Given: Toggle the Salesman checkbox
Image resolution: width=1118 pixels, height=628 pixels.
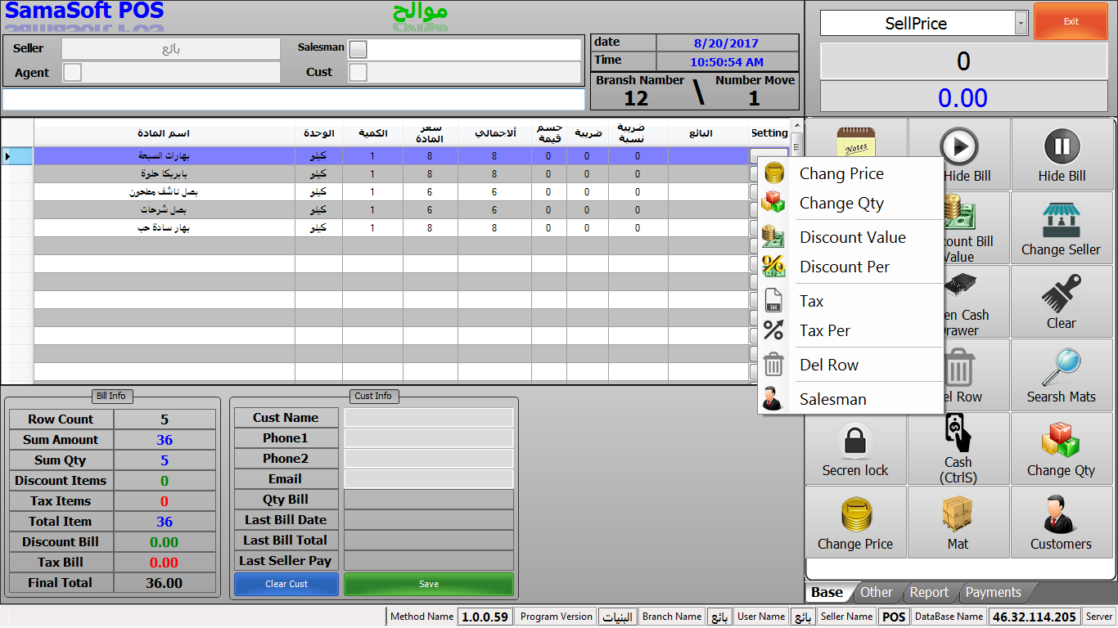Looking at the screenshot, I should [x=358, y=49].
